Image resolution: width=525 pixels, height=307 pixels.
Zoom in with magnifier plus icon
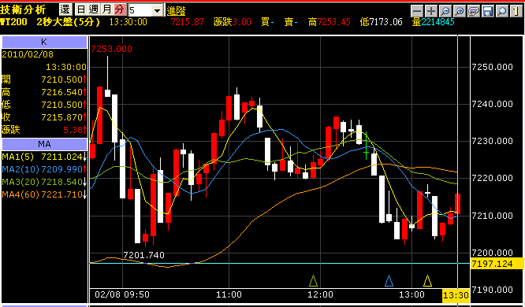460,11
